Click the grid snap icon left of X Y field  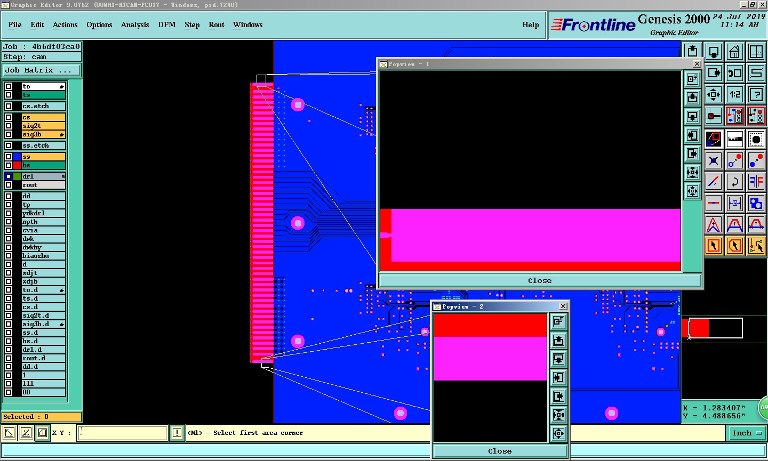(42, 433)
